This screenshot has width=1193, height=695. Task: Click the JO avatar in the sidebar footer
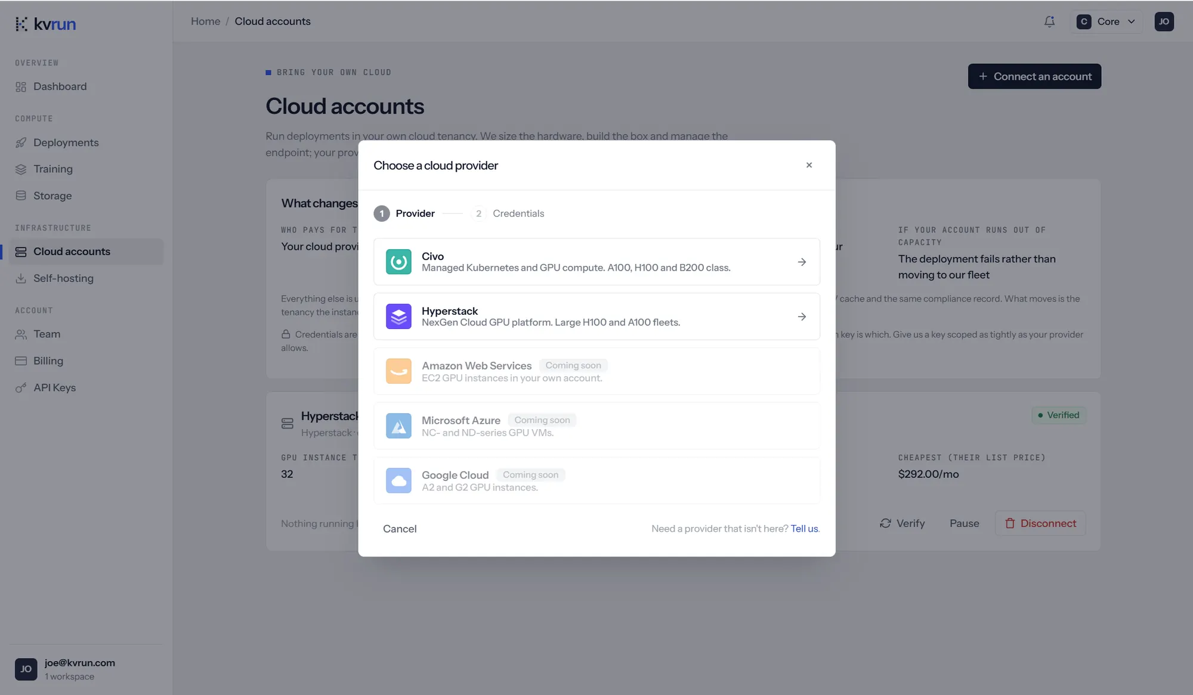pos(26,669)
